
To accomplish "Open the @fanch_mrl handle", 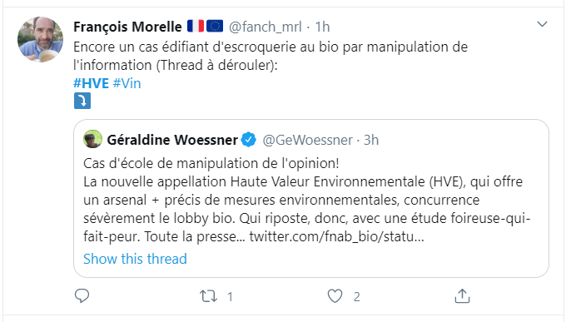I will [x=266, y=27].
